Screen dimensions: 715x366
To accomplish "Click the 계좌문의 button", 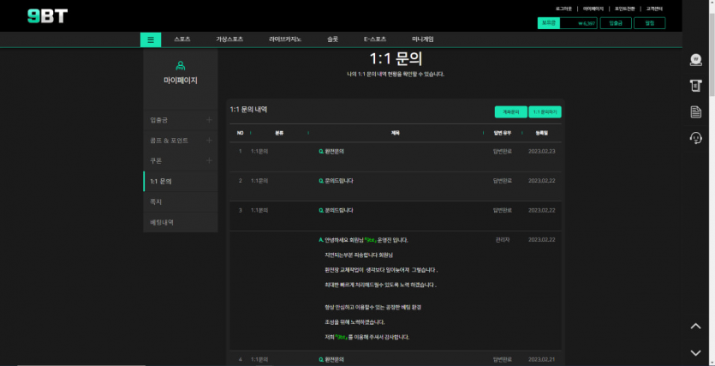I will tap(510, 111).
